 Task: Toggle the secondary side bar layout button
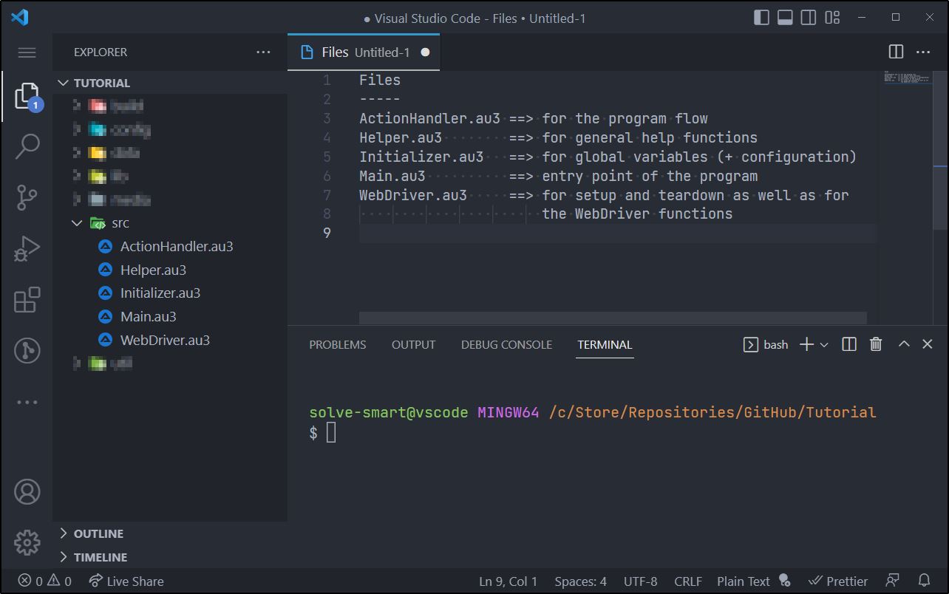(809, 18)
